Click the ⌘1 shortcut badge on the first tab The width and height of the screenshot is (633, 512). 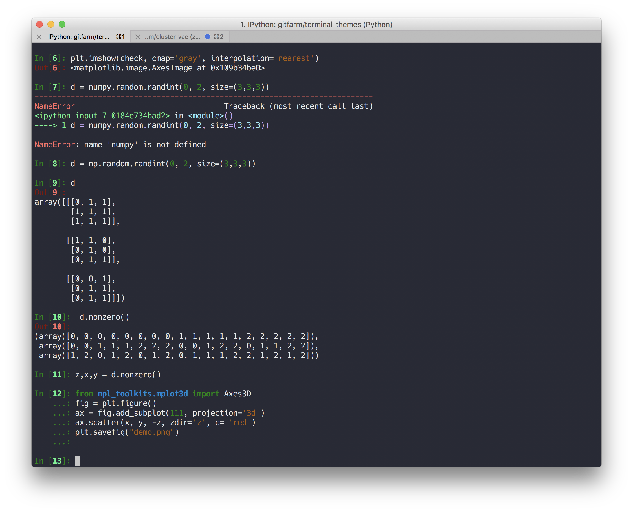(120, 37)
